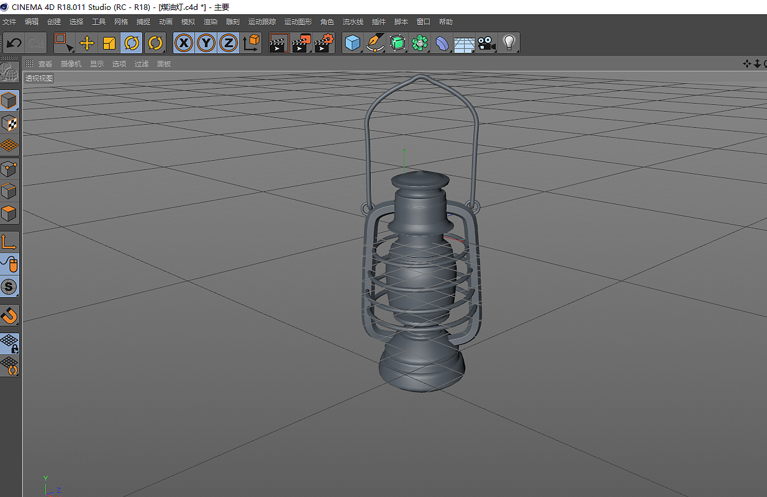Open the 编辑 menu
767x497 pixels.
tap(32, 22)
